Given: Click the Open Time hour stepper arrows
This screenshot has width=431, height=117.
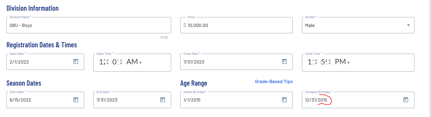Looking at the screenshot, I should click(x=108, y=62).
